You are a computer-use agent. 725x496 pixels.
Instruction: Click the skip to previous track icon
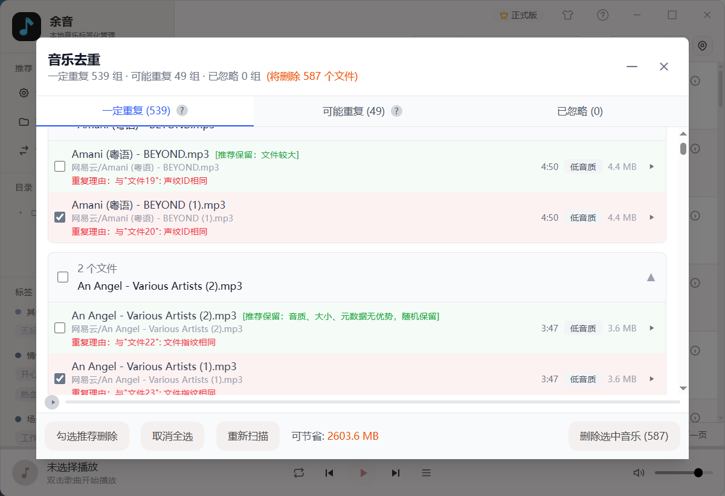point(329,473)
